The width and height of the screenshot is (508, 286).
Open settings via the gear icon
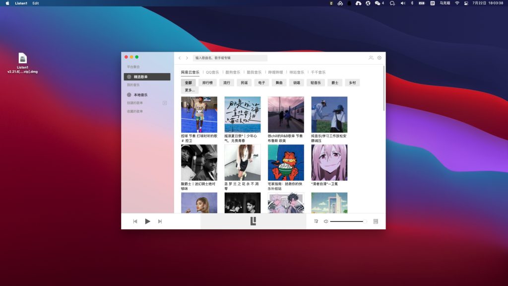click(380, 58)
